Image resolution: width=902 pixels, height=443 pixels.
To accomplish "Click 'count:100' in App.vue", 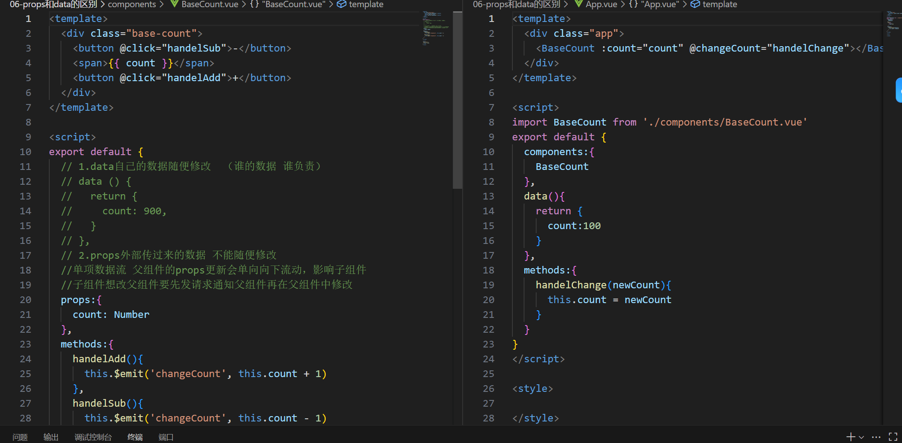I will pyautogui.click(x=574, y=226).
